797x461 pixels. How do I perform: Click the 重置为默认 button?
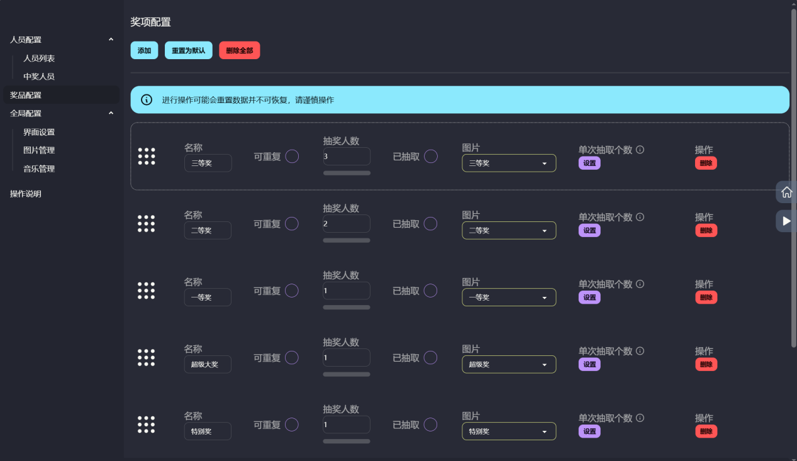[x=189, y=50]
